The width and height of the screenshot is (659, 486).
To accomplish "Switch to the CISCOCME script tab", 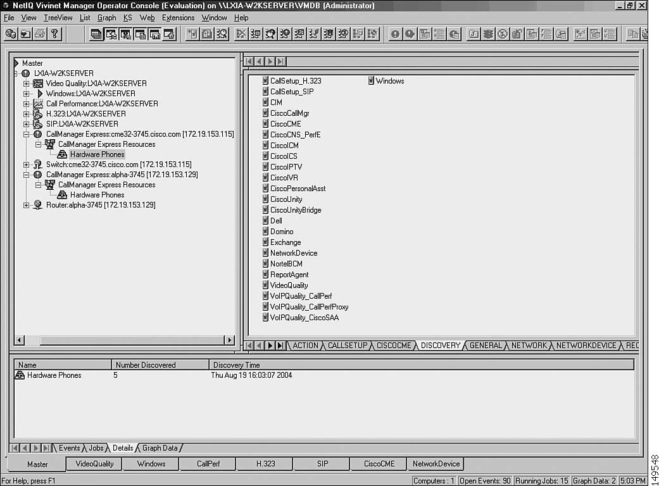I will (394, 346).
